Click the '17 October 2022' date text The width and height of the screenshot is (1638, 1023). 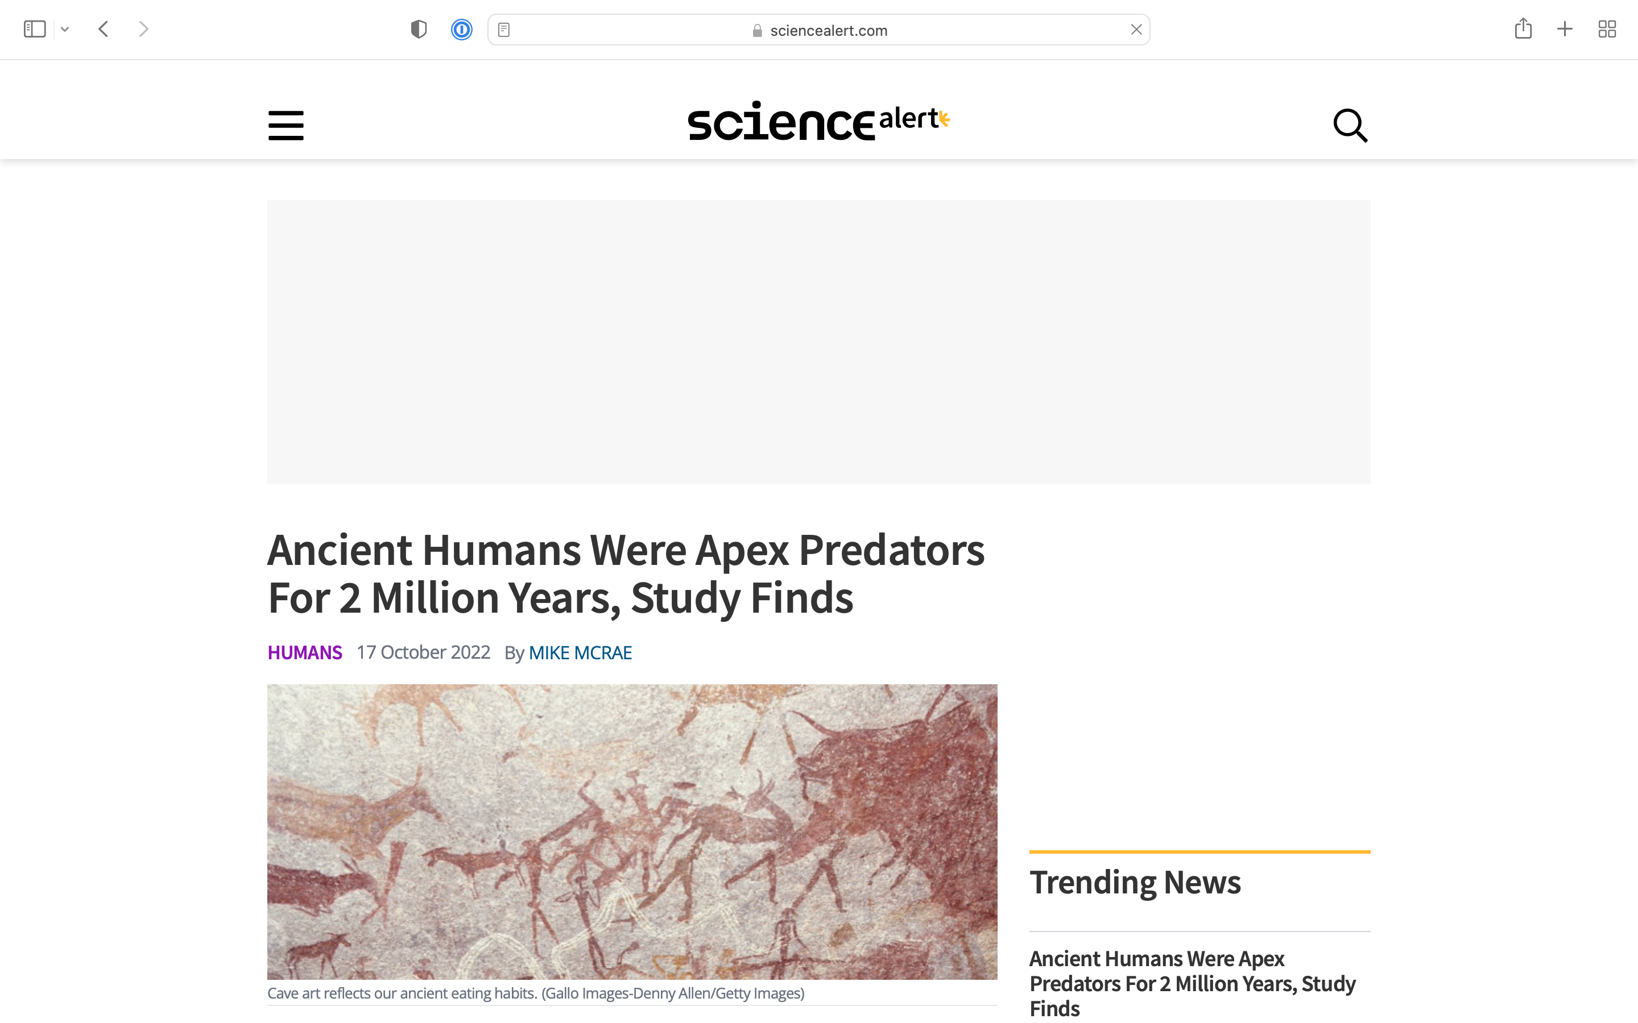point(423,653)
